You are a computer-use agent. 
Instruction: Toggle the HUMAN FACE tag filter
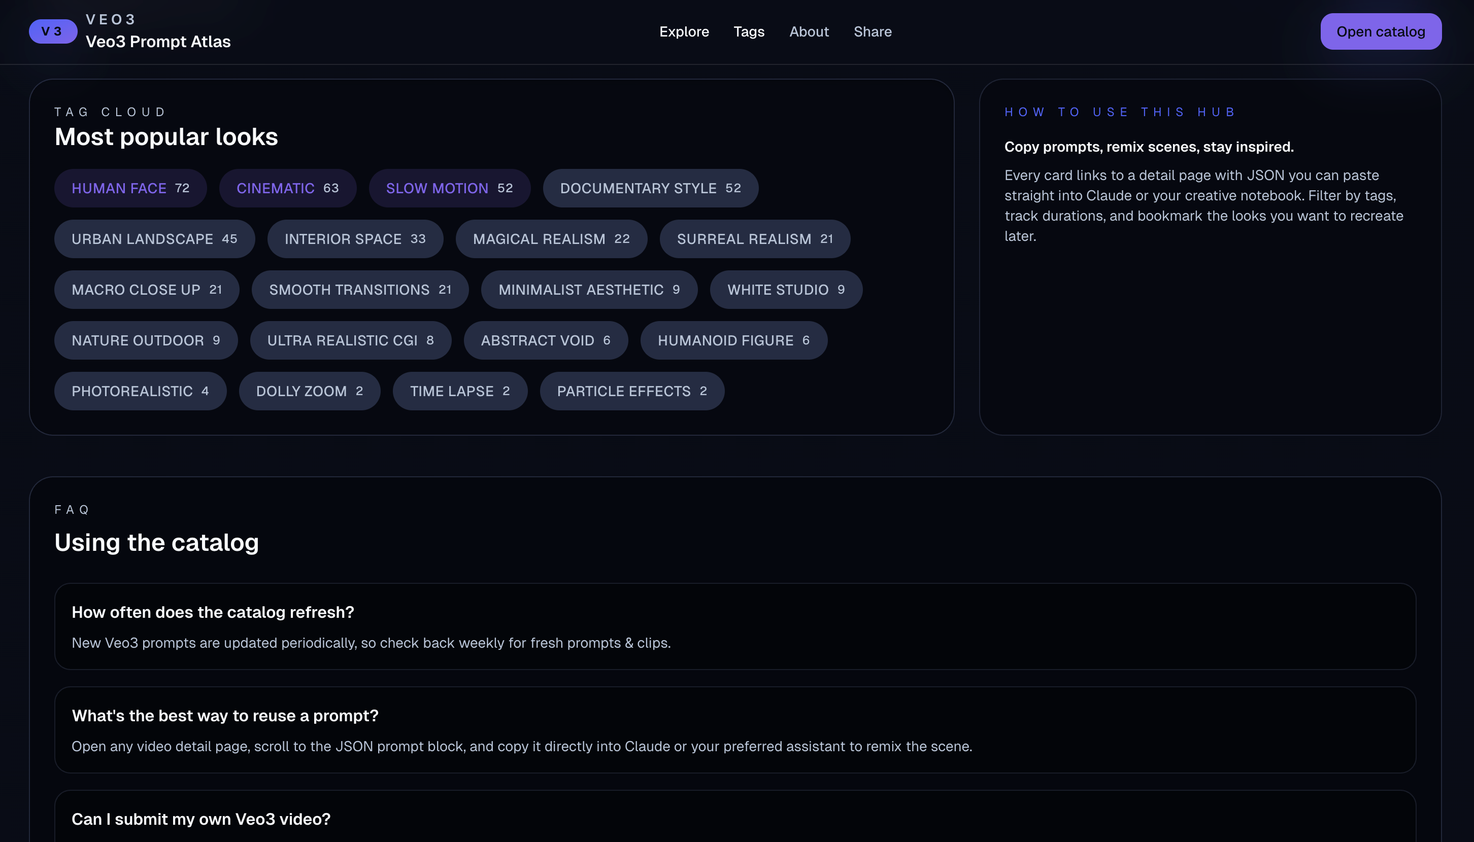(x=130, y=188)
